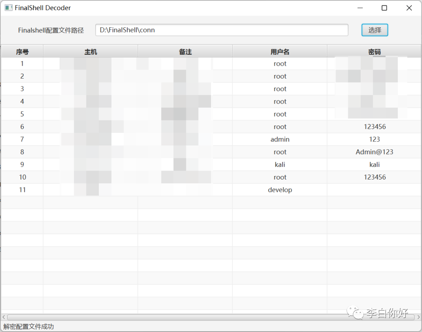Click the admin username in row 7
Viewport: 422px width, 332px height.
tap(280, 140)
